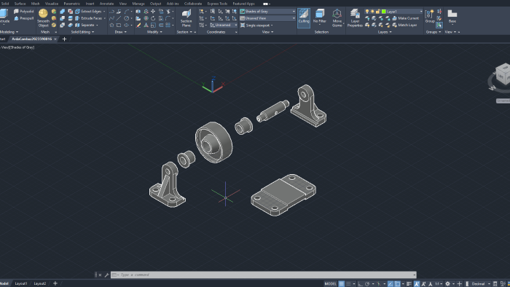This screenshot has height=287, width=510.
Task: Click the Rotate tool in Modify panel
Action: point(153,18)
